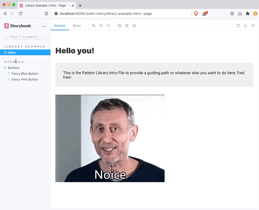Click the copy canvas link icon
259x210 pixels.
[253, 26]
